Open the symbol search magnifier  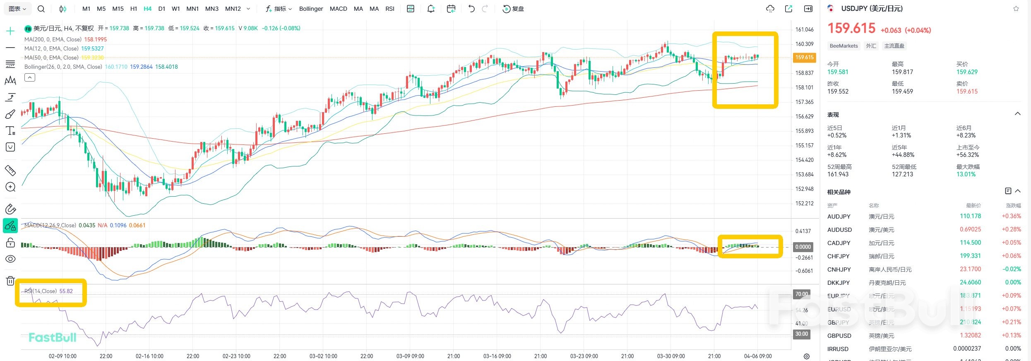(41, 9)
